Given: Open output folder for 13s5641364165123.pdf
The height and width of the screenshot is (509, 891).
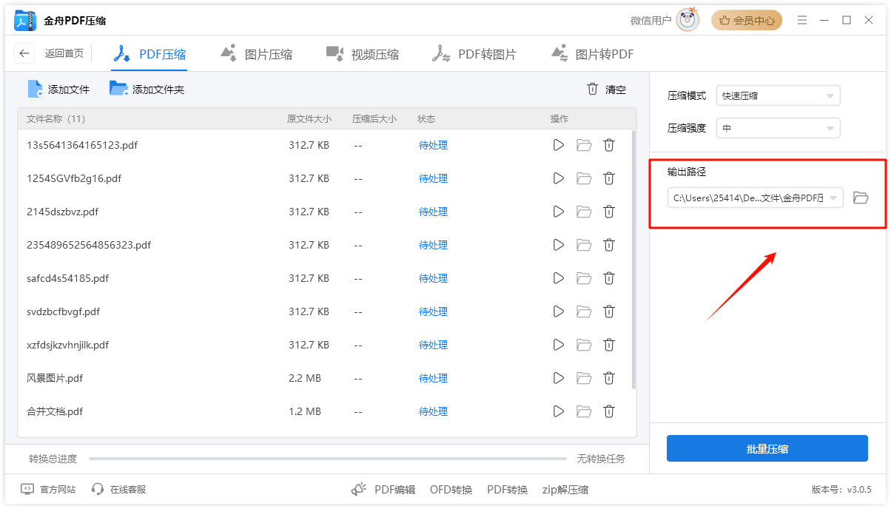Looking at the screenshot, I should (584, 145).
